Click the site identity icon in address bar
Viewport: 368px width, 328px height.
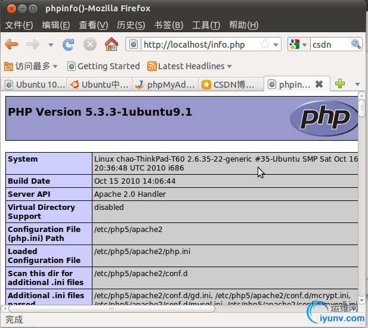coord(134,44)
